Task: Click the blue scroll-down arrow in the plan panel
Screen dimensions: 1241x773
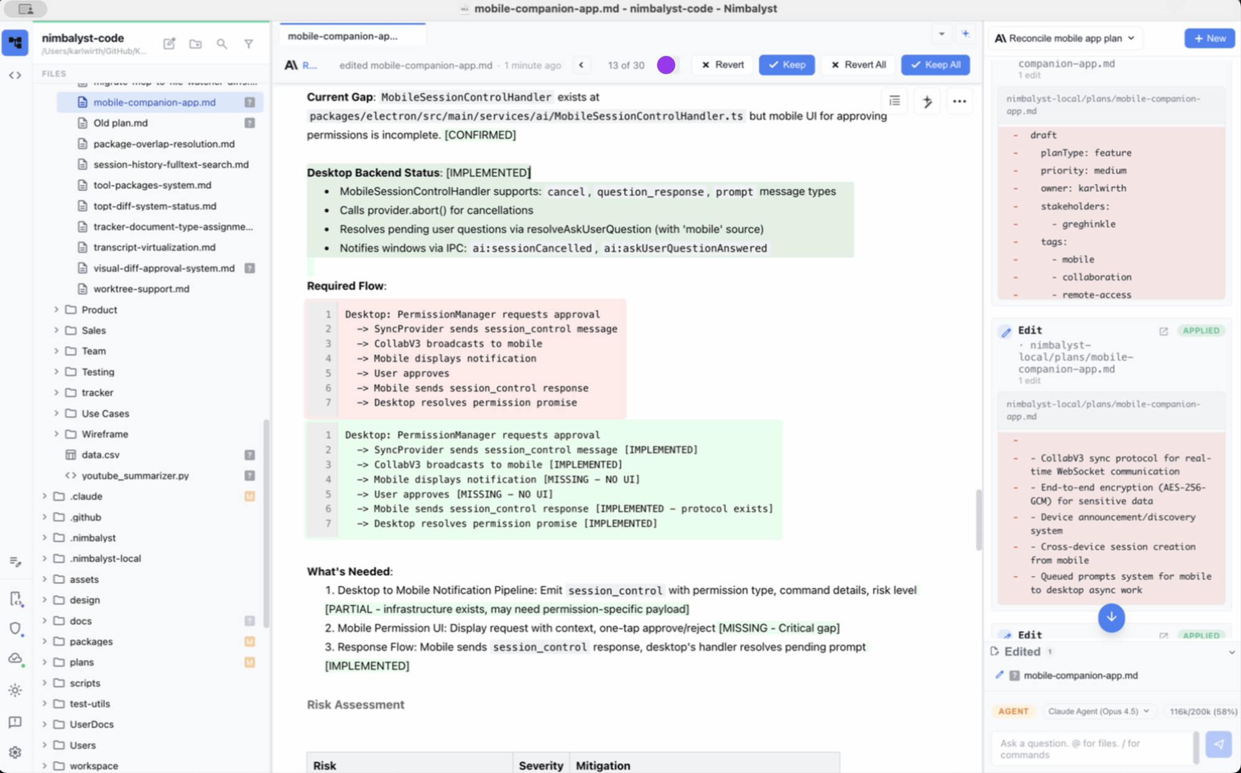Action: tap(1111, 618)
